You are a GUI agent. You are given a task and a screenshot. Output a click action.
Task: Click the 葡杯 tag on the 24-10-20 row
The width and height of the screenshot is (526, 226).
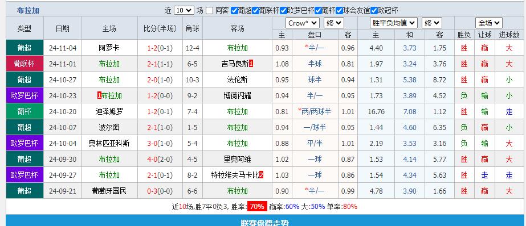click(25, 111)
